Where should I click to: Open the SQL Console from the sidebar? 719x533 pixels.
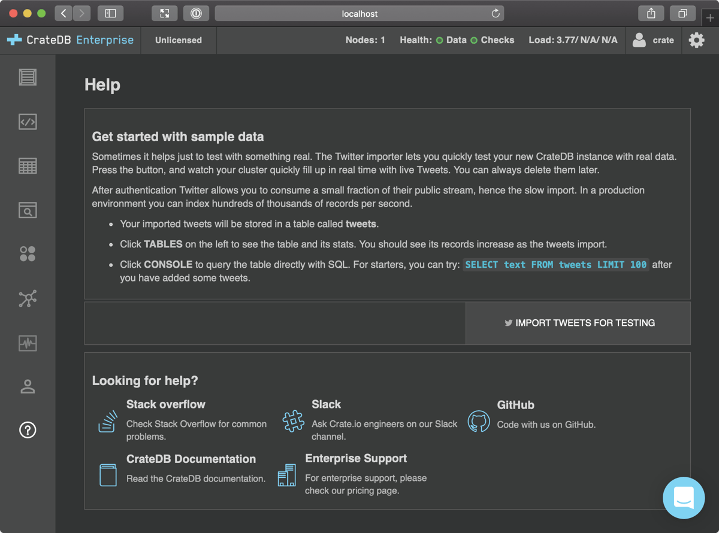pyautogui.click(x=27, y=122)
